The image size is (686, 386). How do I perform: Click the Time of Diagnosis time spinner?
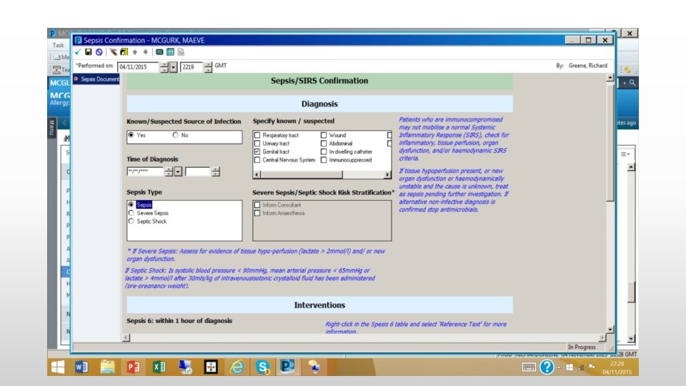click(x=215, y=172)
